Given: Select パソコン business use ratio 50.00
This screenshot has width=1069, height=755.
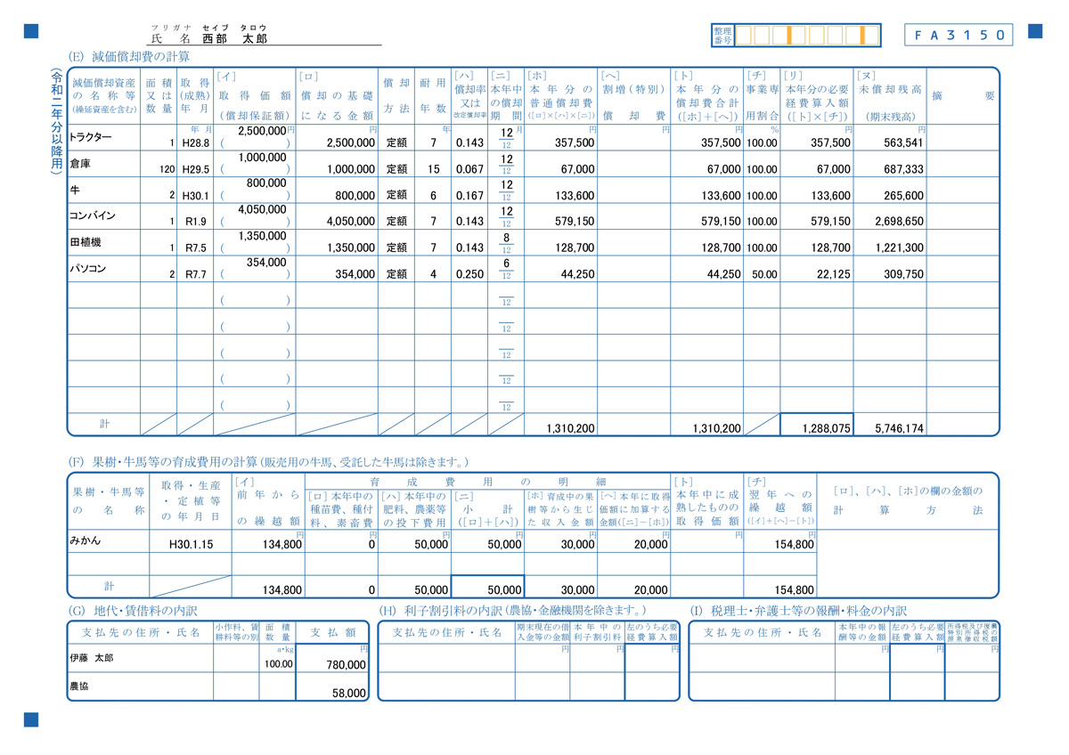Looking at the screenshot, I should point(762,275).
